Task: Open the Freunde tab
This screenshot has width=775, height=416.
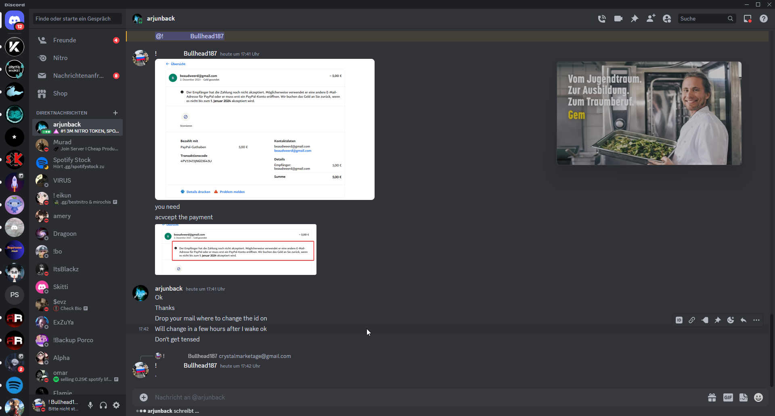Action: [x=65, y=40]
